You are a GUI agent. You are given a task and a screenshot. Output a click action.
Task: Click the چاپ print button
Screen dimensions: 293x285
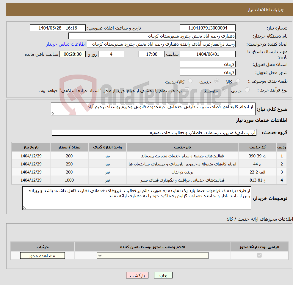click(x=163, y=275)
